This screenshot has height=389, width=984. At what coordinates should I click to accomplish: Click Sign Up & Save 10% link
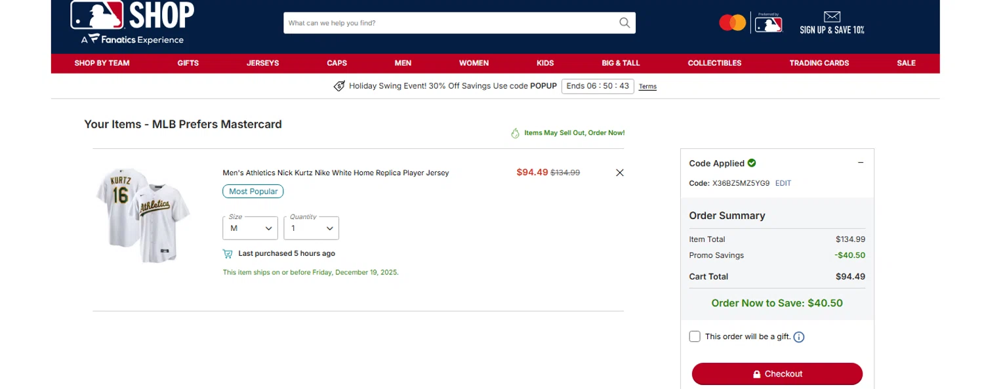pos(832,30)
